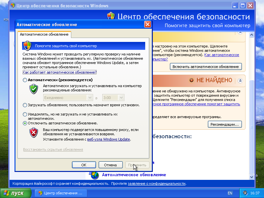This screenshot has height=198, width=264.
Task: Click the EN language indicator
Action: coord(230,193)
